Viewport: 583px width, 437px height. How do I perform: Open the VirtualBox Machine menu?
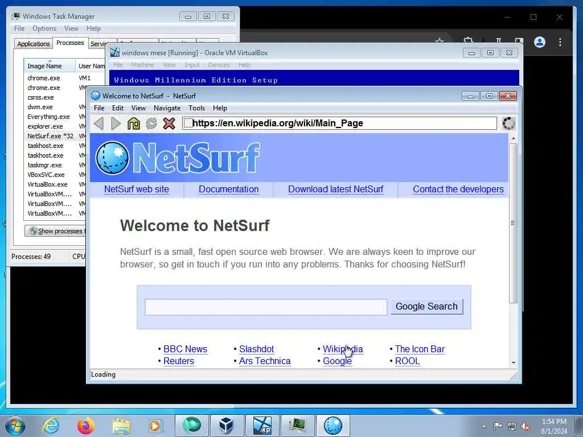tap(142, 65)
